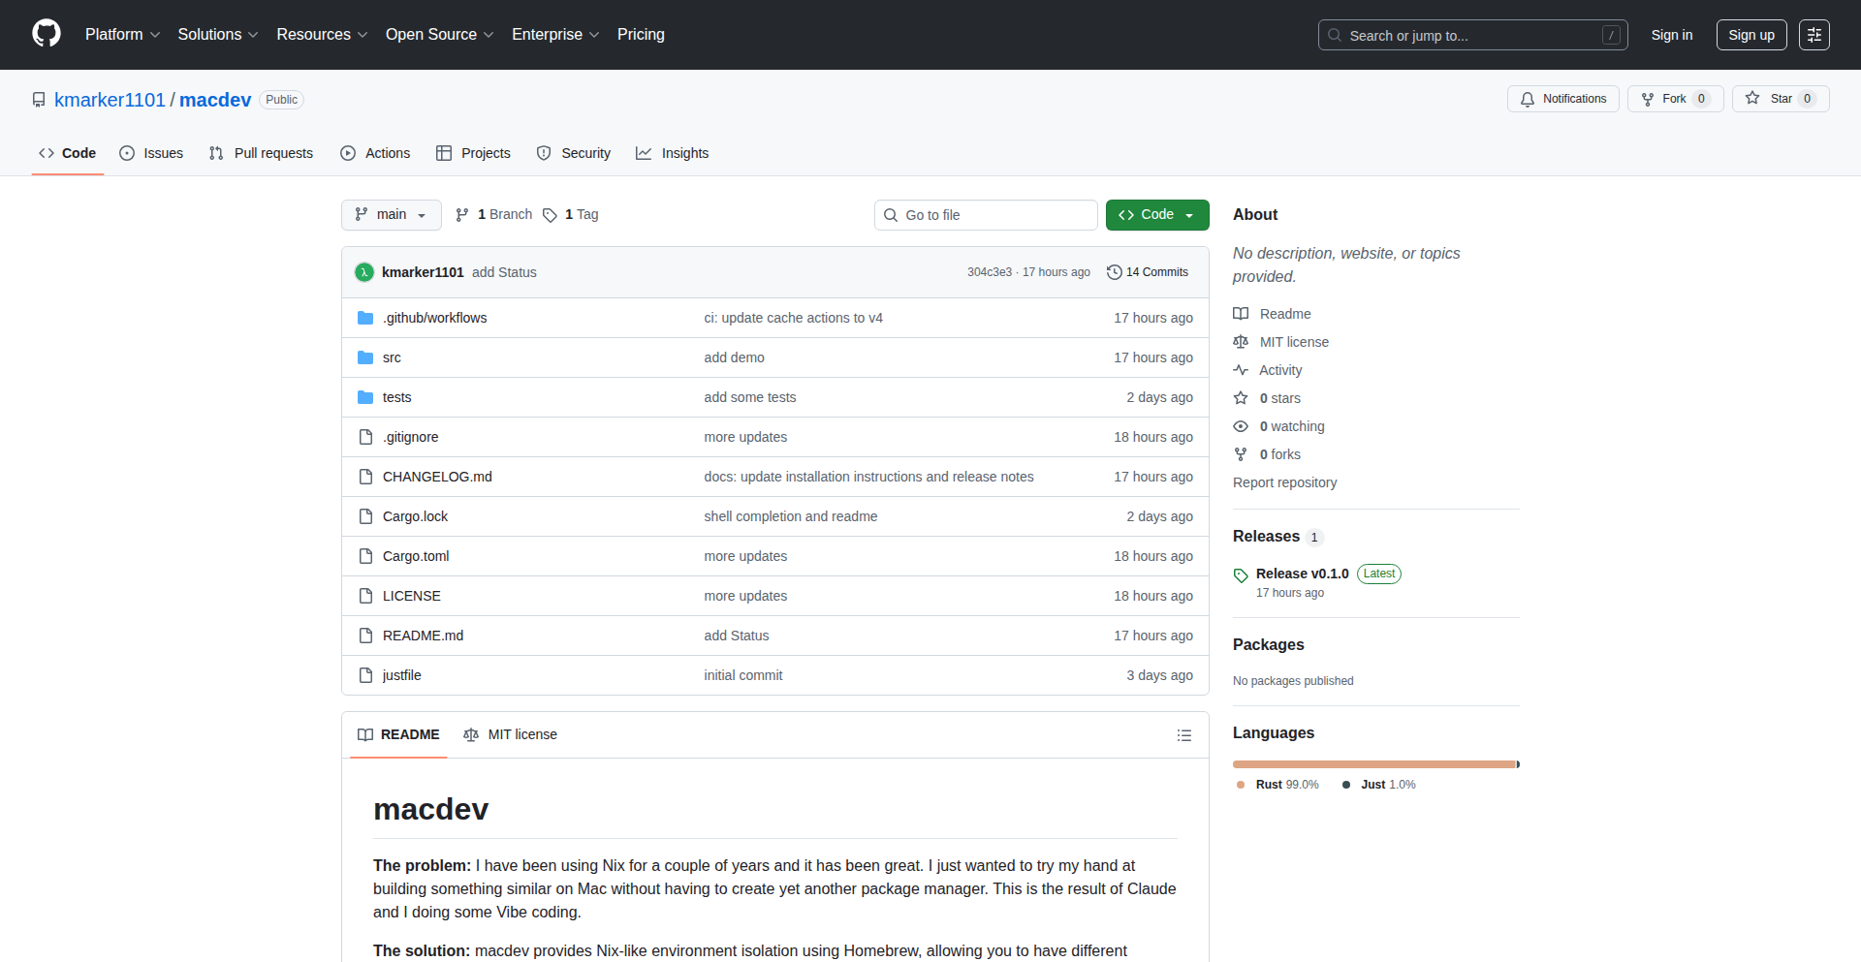1861x962 pixels.
Task: Select the MIT license scales icon
Action: click(1241, 341)
